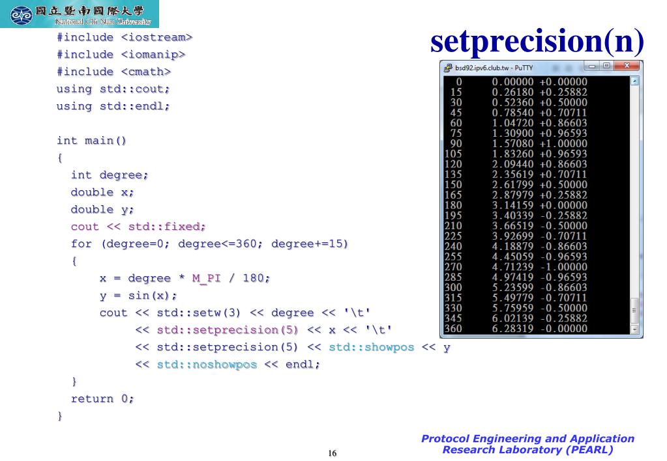Click the 'return 0;' line
Viewport: 667px width, 461px height.
(102, 398)
